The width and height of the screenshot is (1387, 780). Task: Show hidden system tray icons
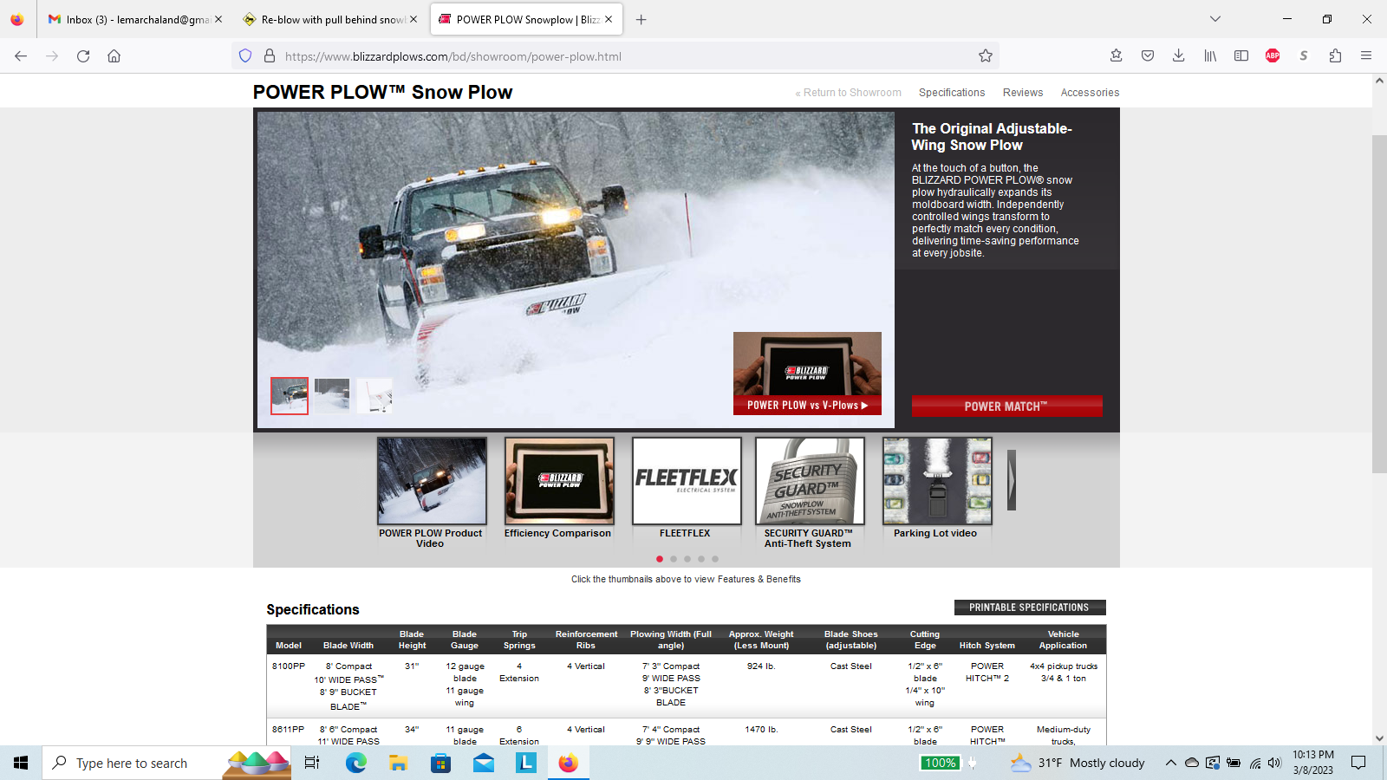tap(1170, 763)
